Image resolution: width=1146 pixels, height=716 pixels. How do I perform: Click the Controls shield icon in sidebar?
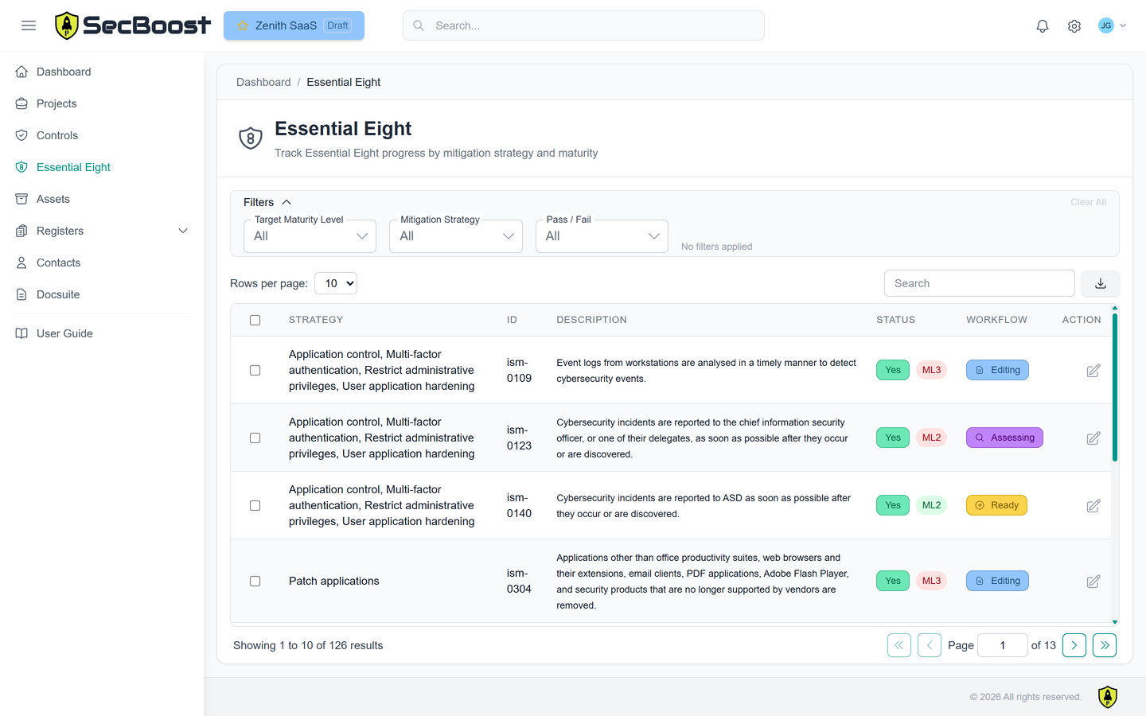pos(21,134)
